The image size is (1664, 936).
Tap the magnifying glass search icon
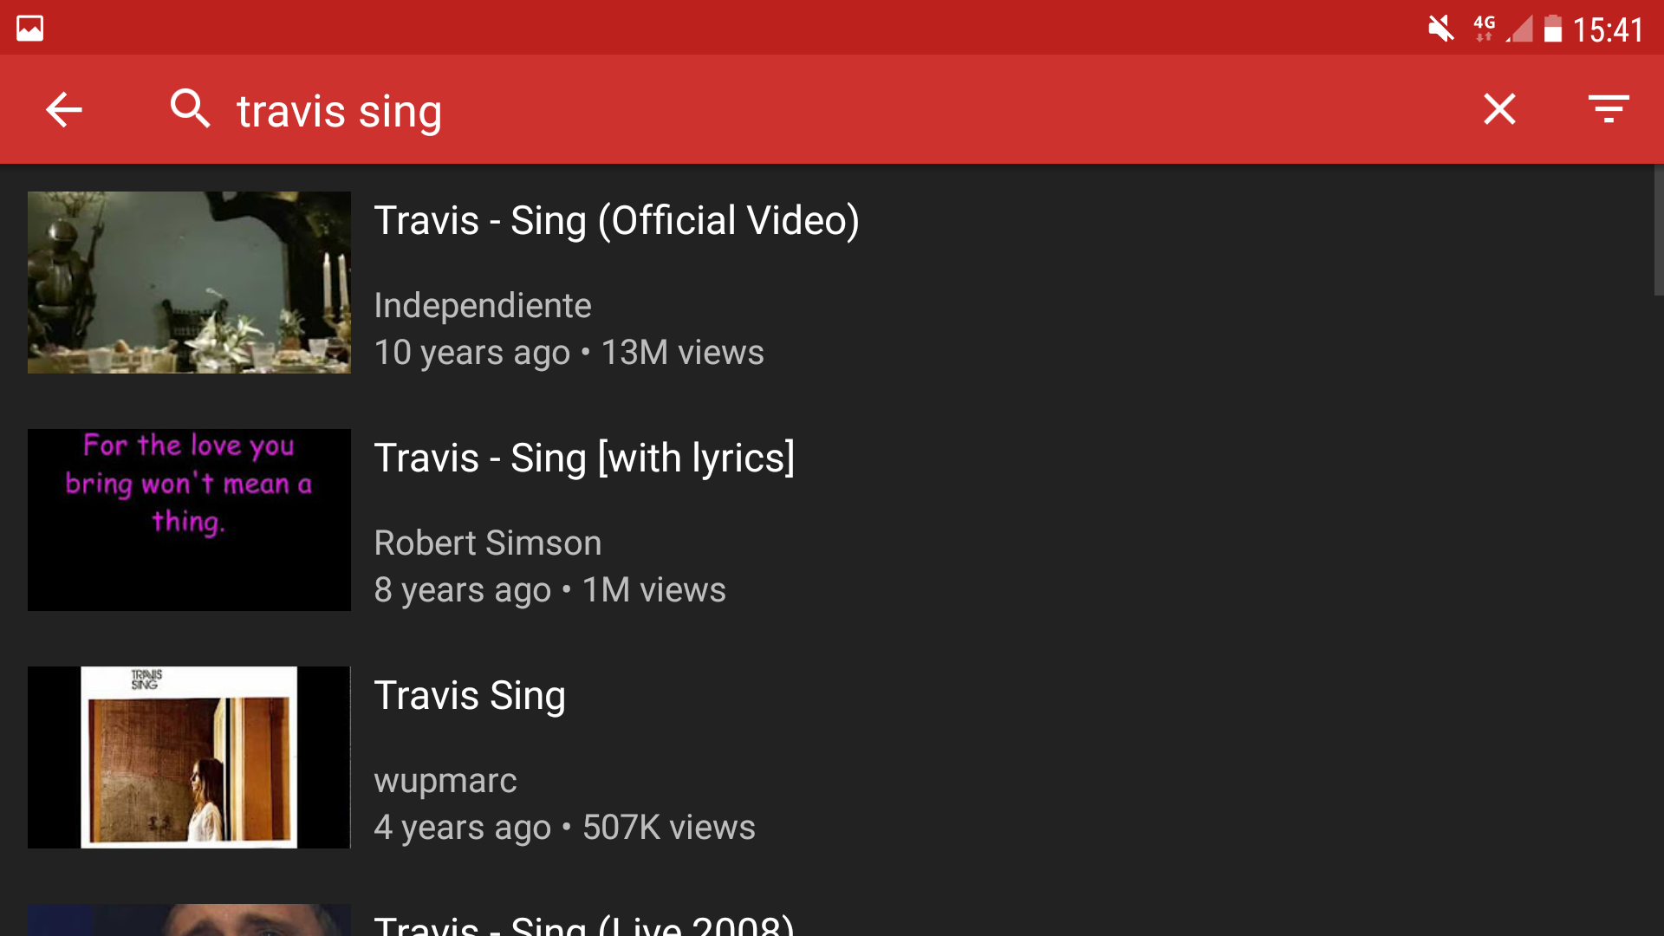[x=191, y=109]
